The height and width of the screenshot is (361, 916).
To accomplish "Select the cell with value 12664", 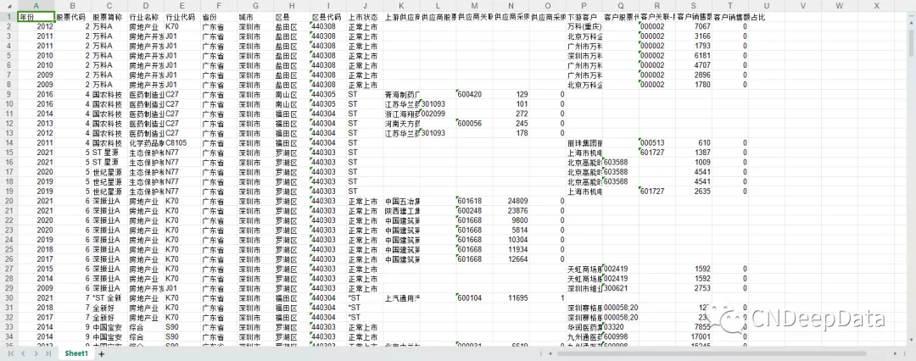I will 511,259.
